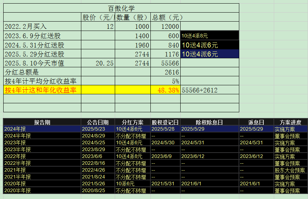Screen dimensions: 308x199
Task: Click the 分红方案 column header
Action: tap(132, 122)
